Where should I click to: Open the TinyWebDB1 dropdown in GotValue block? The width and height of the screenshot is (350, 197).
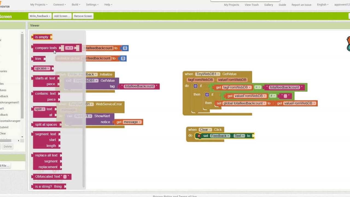[218, 74]
